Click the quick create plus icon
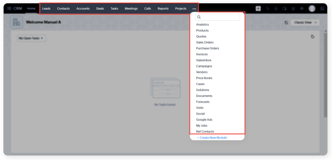Image resolution: width=332 pixels, height=160 pixels. click(258, 8)
